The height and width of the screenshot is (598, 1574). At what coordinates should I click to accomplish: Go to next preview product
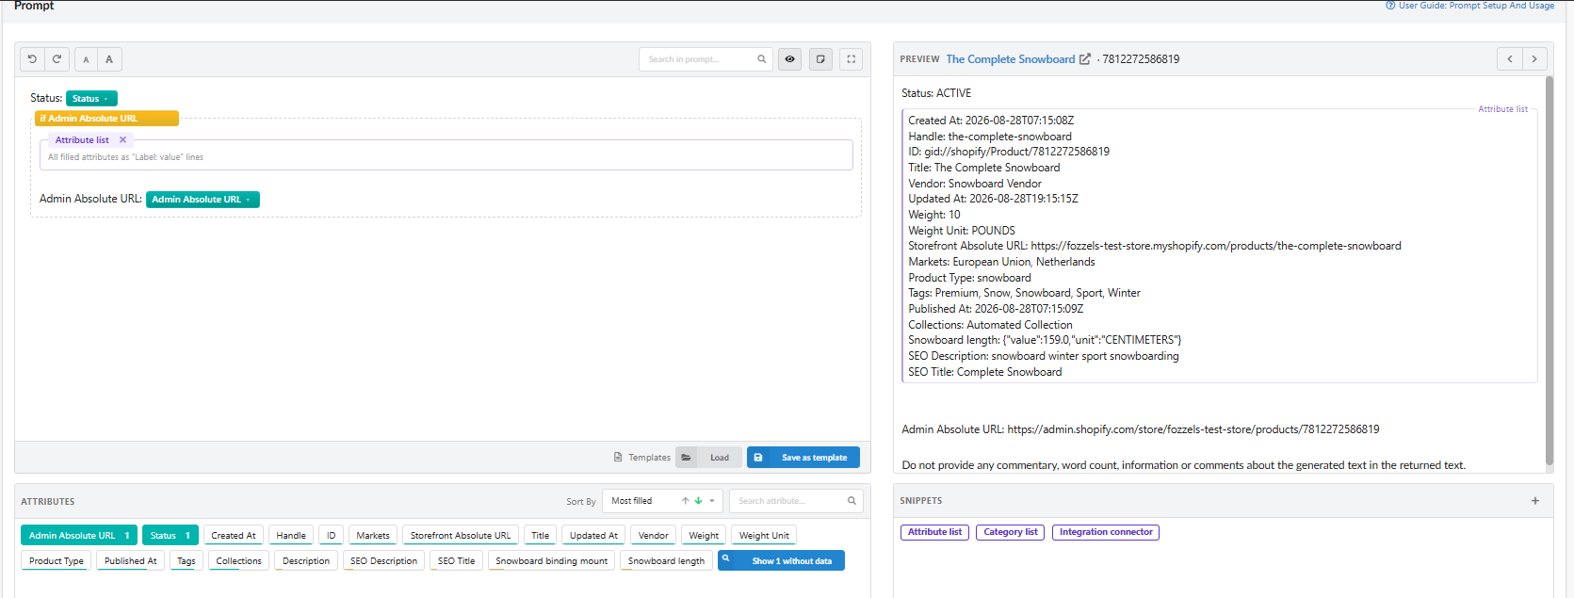point(1534,59)
